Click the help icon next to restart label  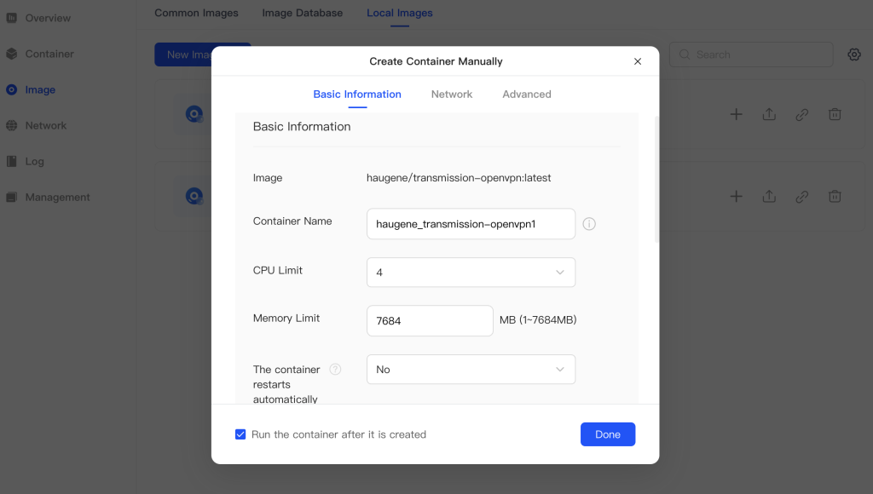[335, 370]
